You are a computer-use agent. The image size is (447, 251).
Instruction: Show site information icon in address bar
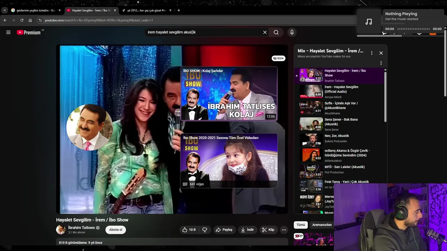click(x=40, y=20)
